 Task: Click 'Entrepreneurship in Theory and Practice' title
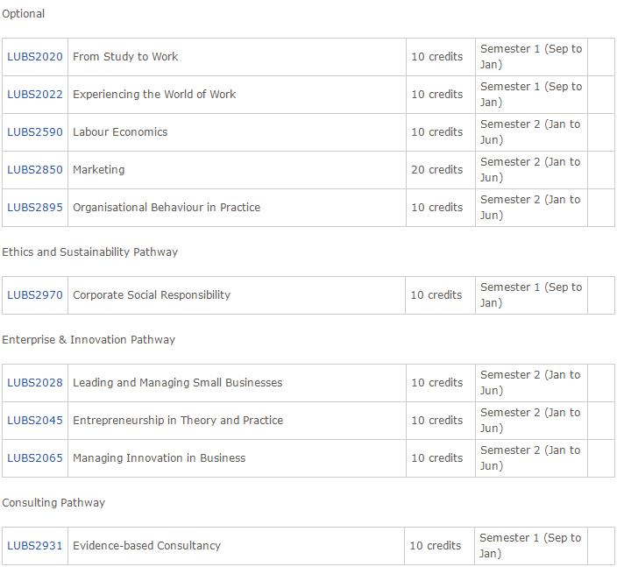pos(178,421)
